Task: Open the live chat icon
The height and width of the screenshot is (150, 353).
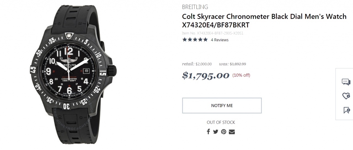Action: tap(346, 82)
